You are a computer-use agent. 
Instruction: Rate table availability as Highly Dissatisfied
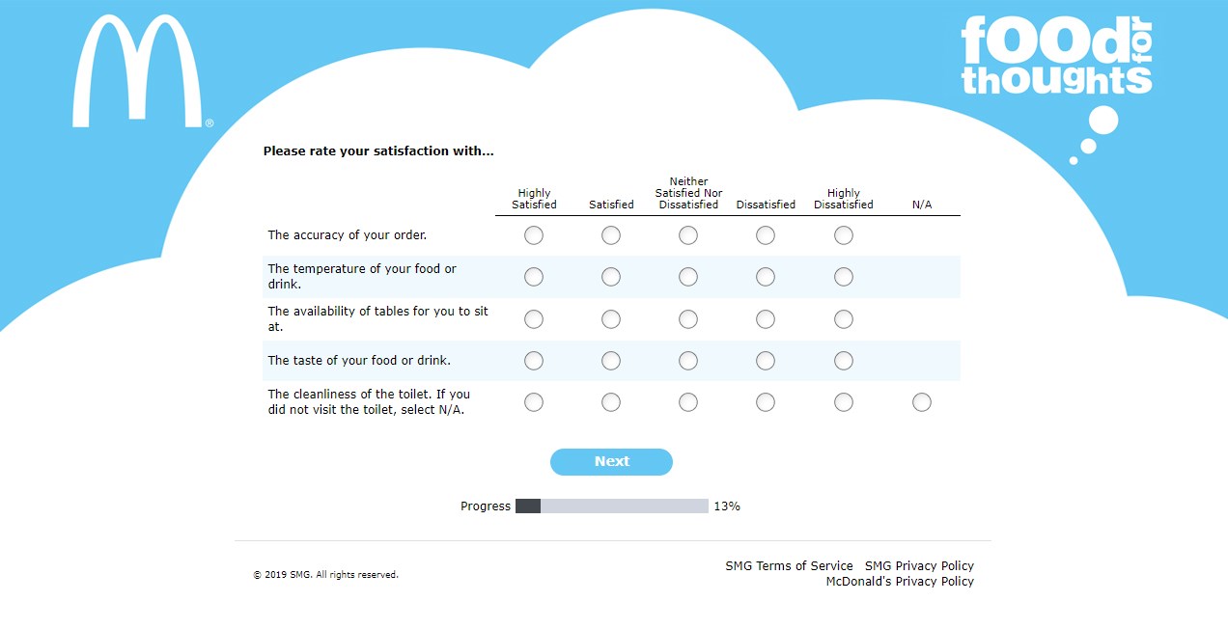point(844,319)
